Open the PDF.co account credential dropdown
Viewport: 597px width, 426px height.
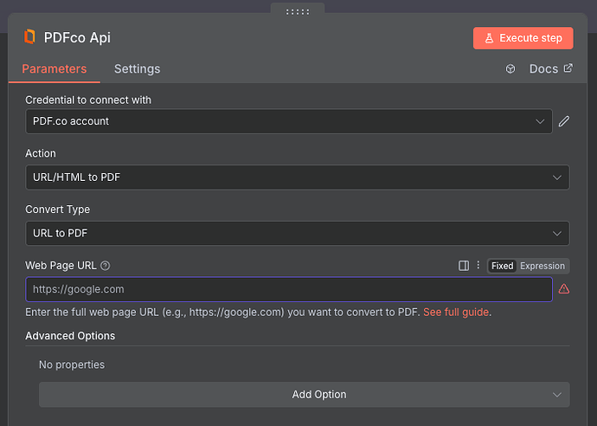tap(289, 121)
